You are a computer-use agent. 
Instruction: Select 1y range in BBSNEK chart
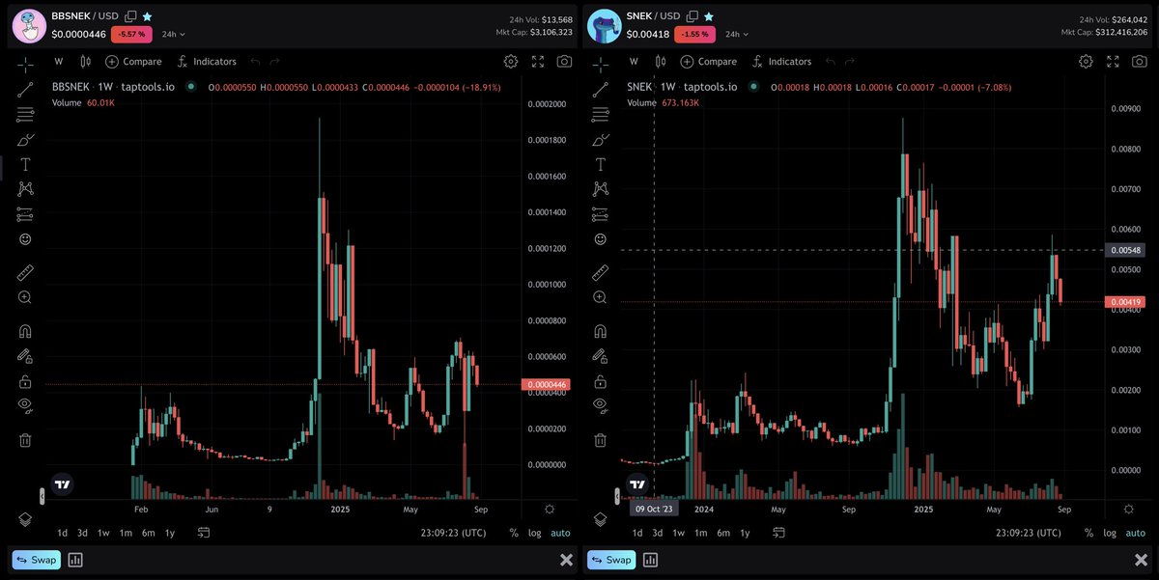(170, 533)
